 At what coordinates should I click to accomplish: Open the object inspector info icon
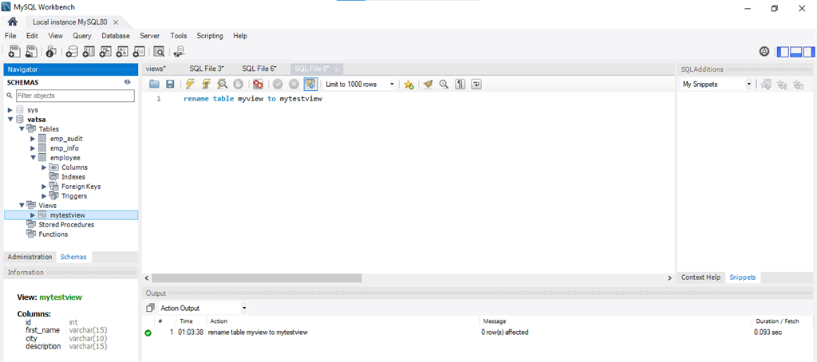coord(51,51)
